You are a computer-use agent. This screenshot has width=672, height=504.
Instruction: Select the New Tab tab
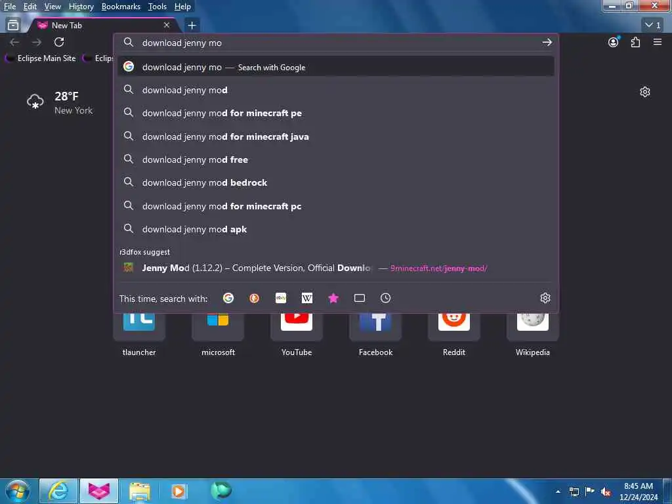[x=103, y=26]
